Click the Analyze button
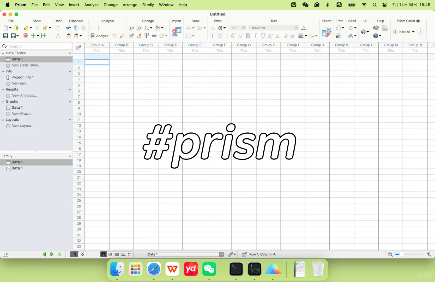This screenshot has width=435, height=282. click(x=100, y=36)
